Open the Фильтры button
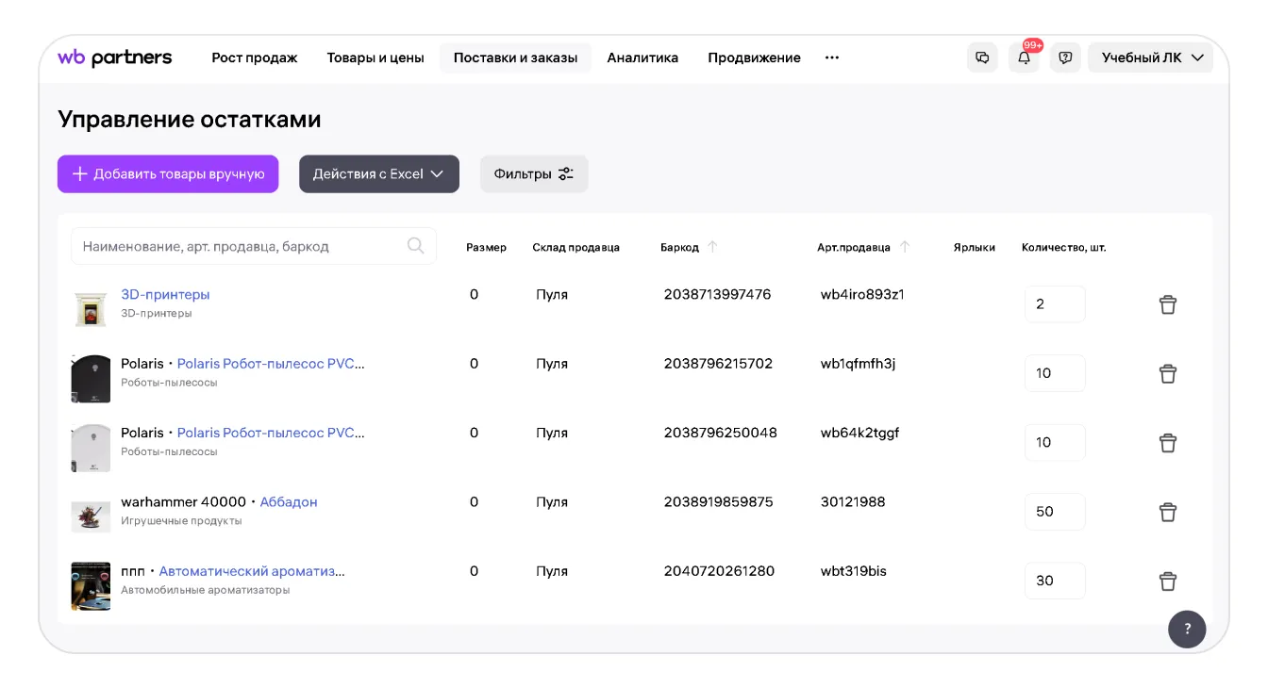This screenshot has height=688, width=1268. 534,174
